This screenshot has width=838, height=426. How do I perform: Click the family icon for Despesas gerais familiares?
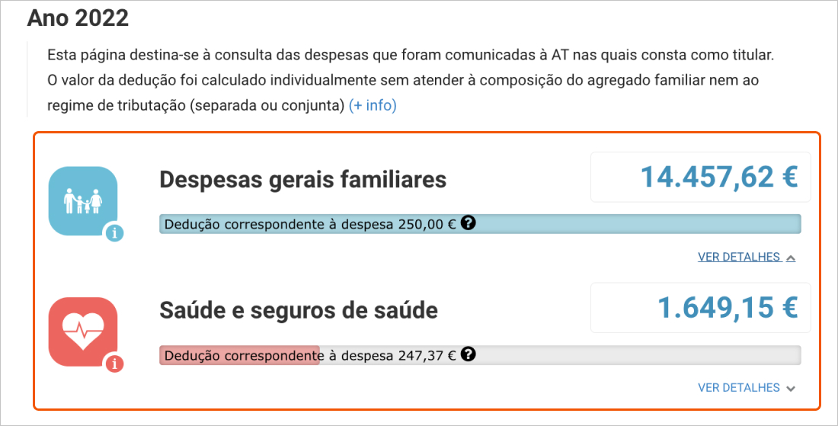tap(83, 200)
